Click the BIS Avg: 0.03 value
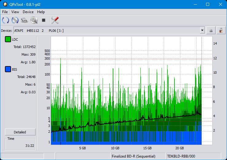The image size is (227, 160). click(x=28, y=92)
